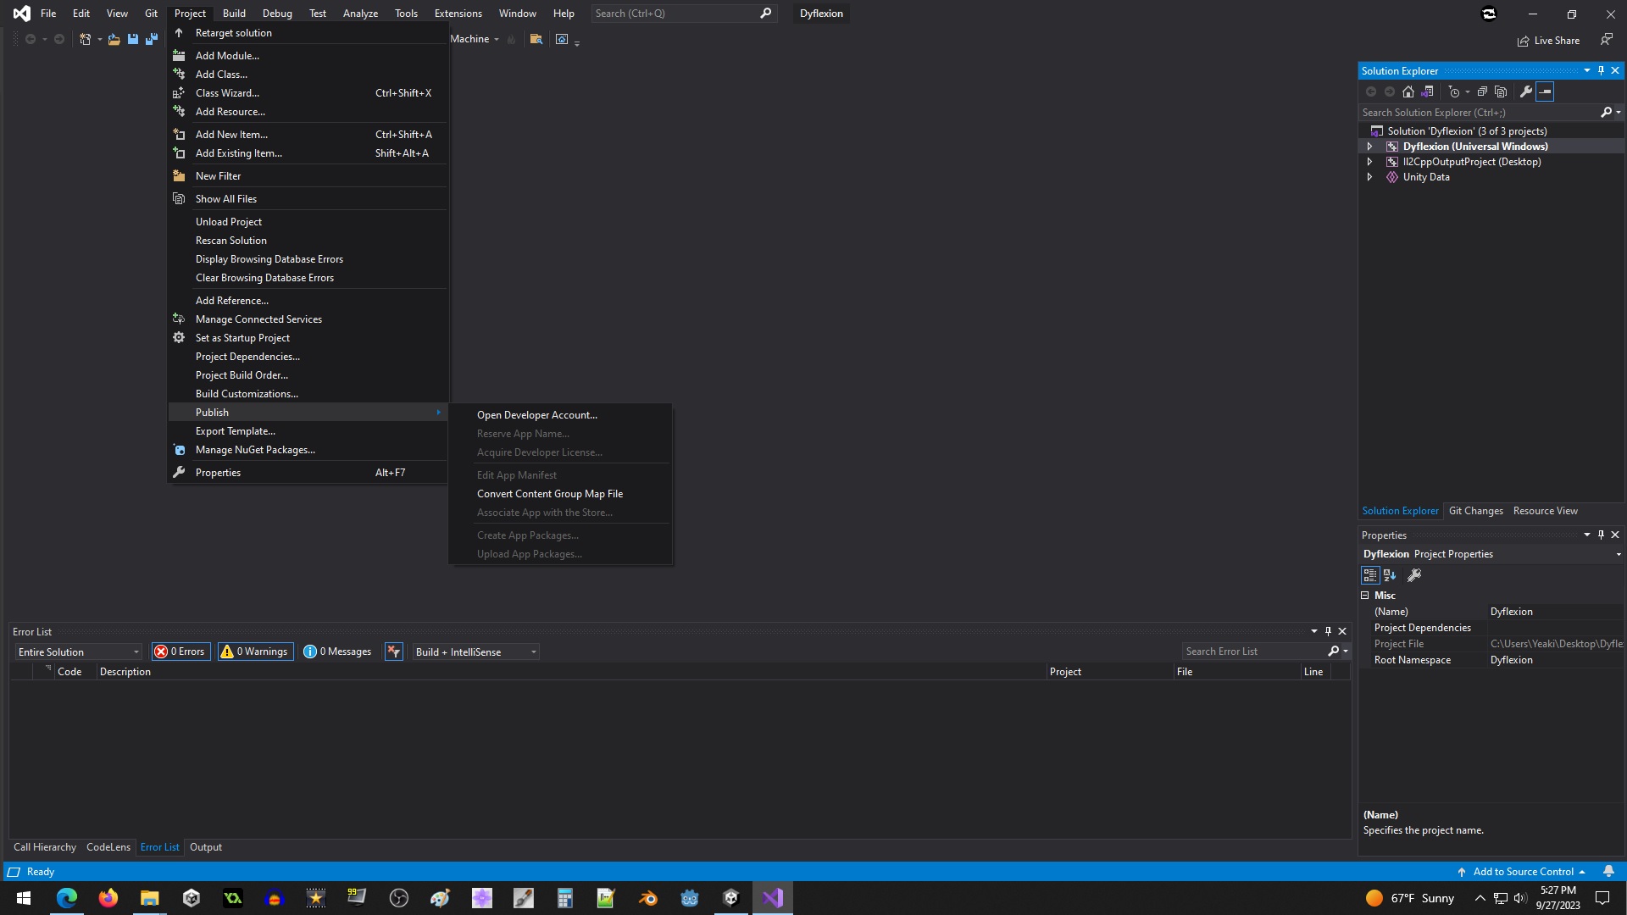Click Property Pages wrench in the Properties panel
Viewport: 1627px width, 915px height.
coord(1414,575)
